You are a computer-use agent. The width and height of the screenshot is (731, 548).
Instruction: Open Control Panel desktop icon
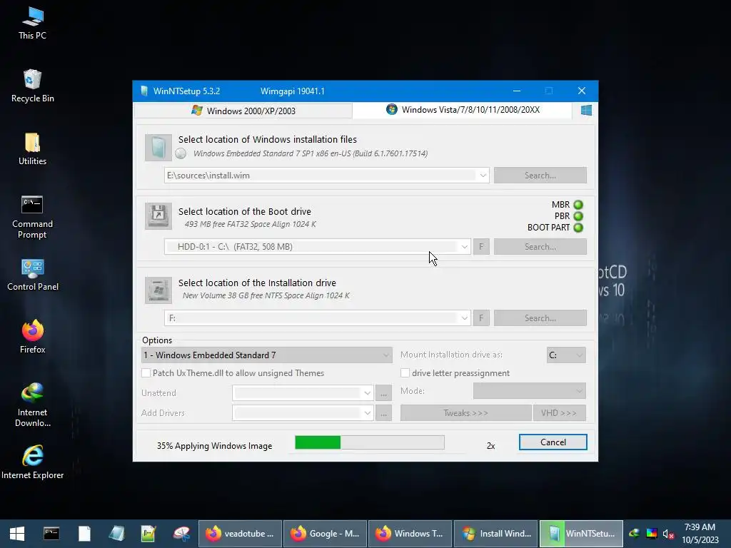pos(32,275)
